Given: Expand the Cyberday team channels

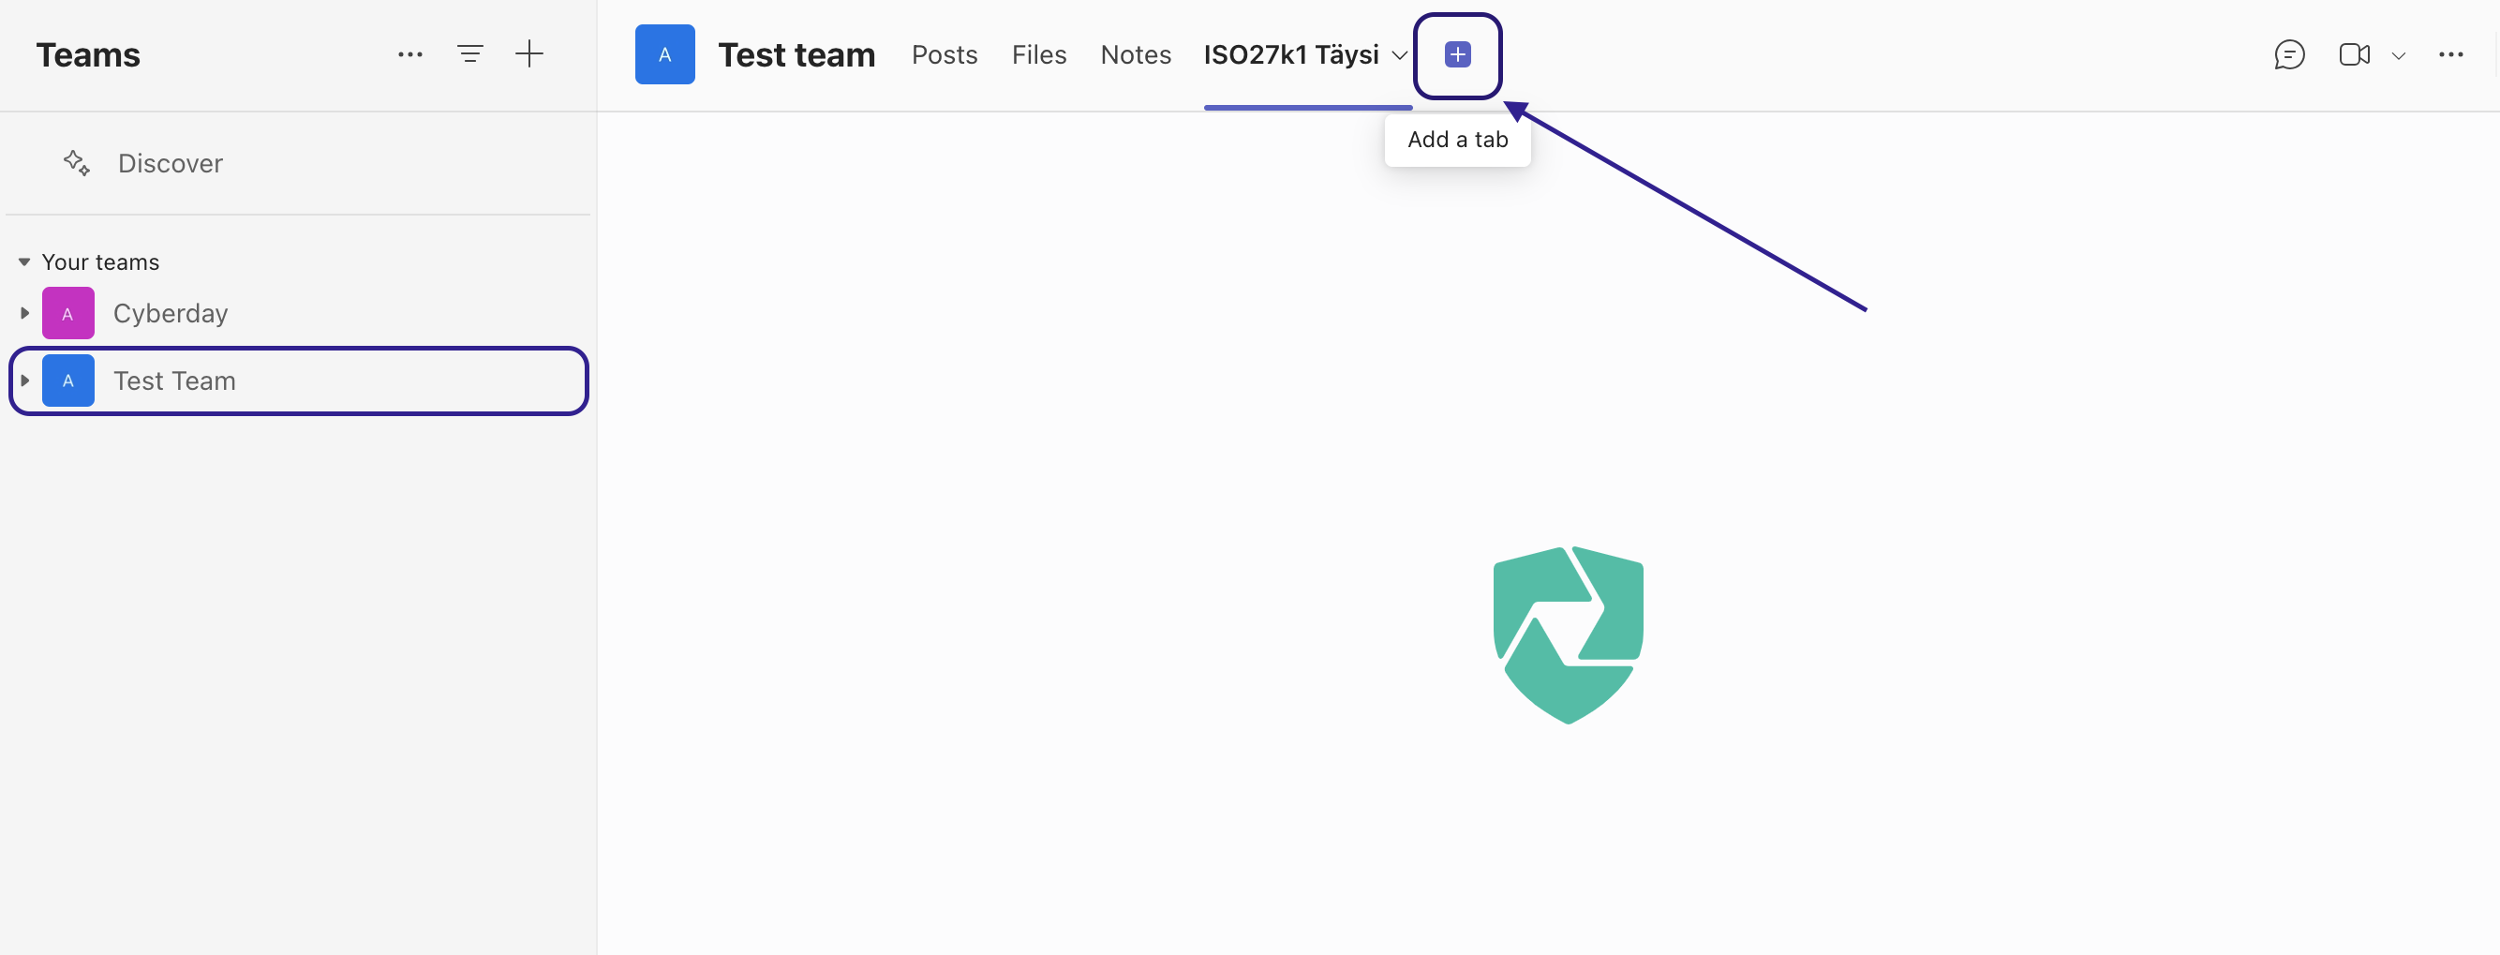Looking at the screenshot, I should point(24,313).
